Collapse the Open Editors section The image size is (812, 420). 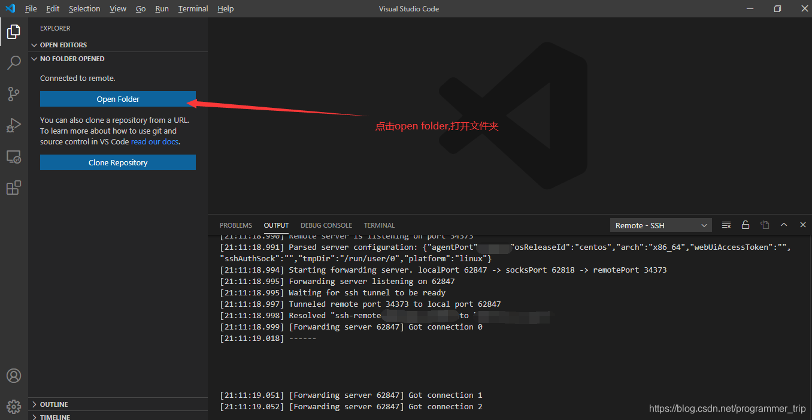119,45
